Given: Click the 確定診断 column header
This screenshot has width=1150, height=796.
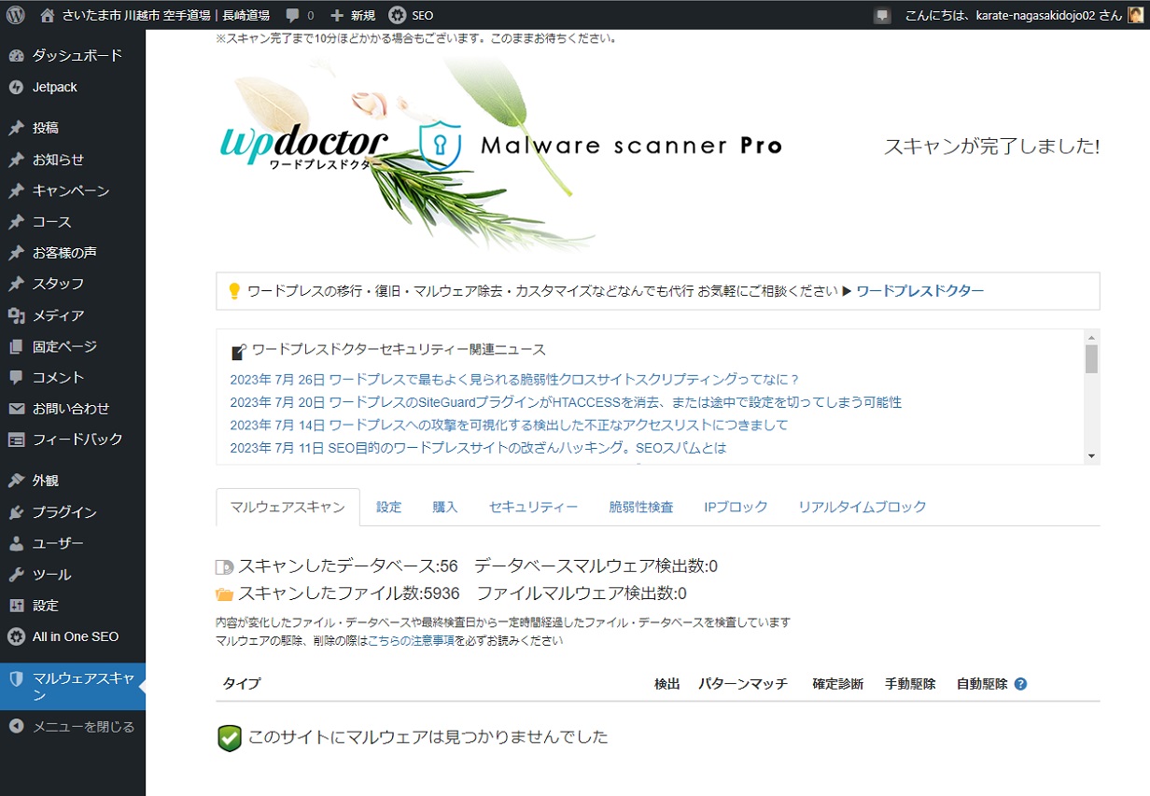Looking at the screenshot, I should tap(837, 684).
